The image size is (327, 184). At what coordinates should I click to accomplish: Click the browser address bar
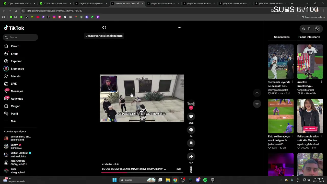[143, 11]
